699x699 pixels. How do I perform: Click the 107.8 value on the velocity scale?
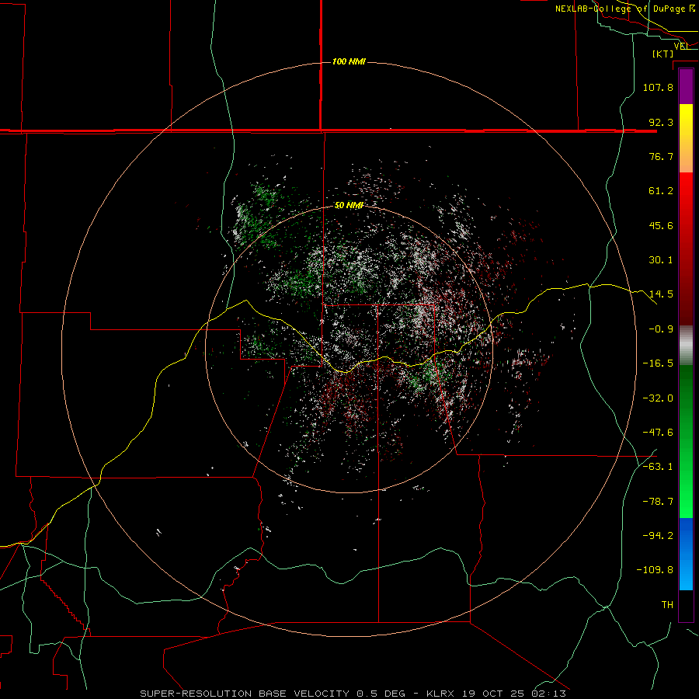click(658, 87)
